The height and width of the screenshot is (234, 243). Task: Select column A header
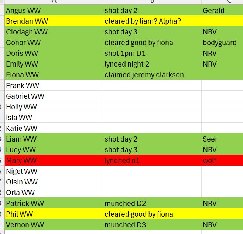54,2
